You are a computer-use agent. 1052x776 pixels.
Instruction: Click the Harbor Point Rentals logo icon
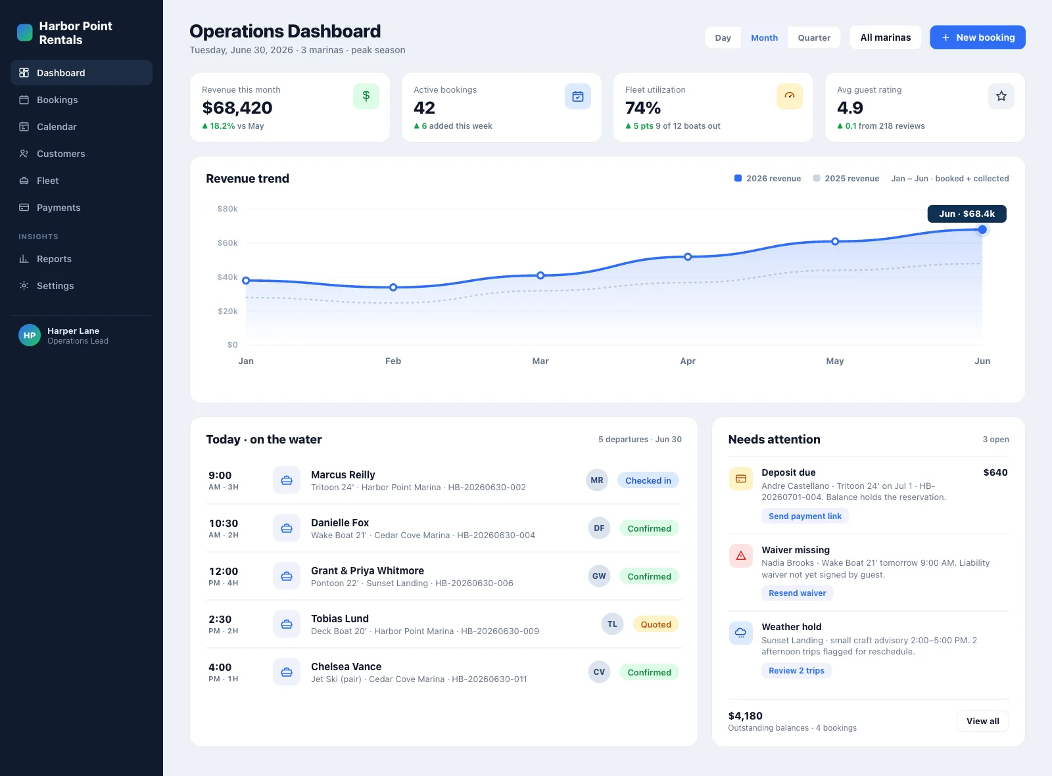tap(24, 33)
